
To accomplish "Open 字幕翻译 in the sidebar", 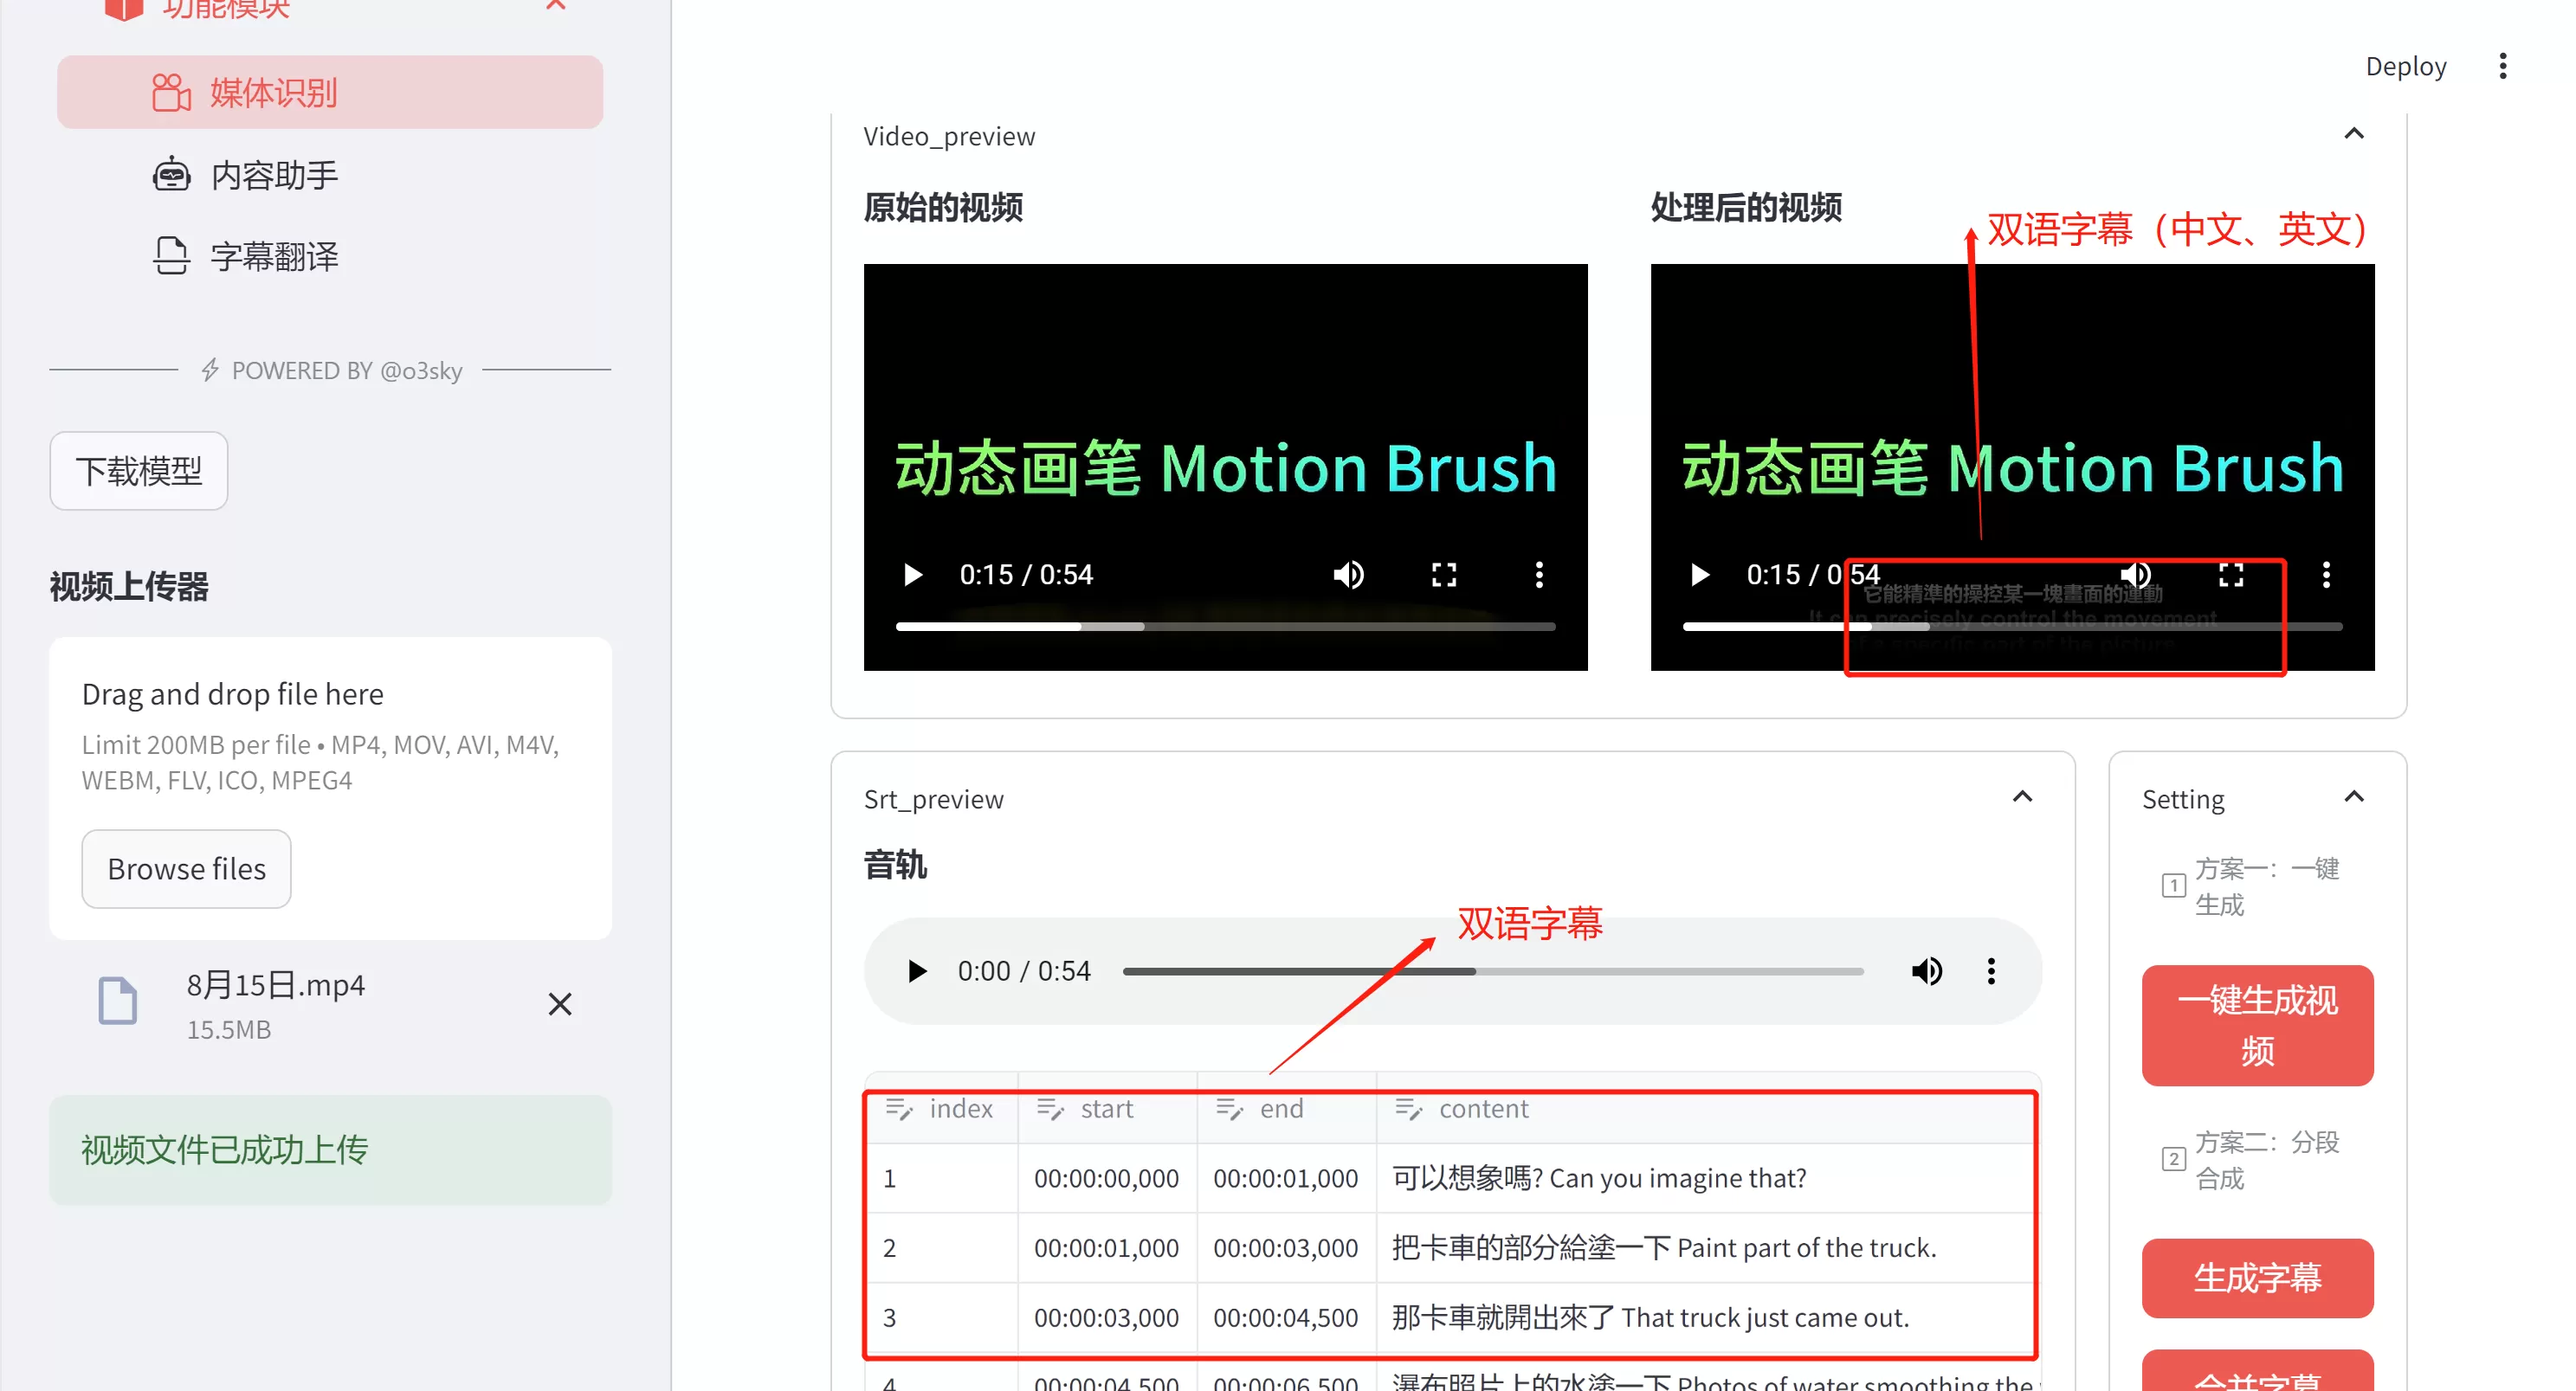I will coord(274,257).
